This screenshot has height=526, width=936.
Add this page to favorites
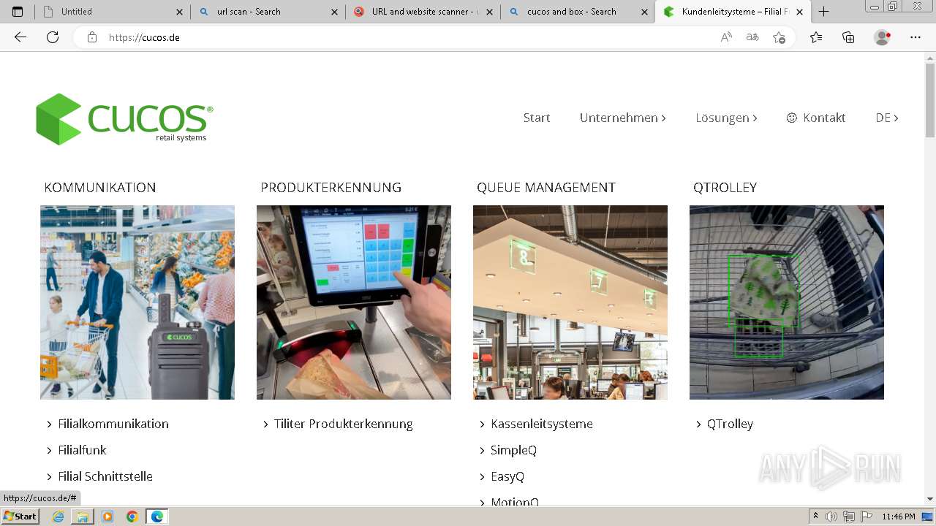click(x=779, y=37)
